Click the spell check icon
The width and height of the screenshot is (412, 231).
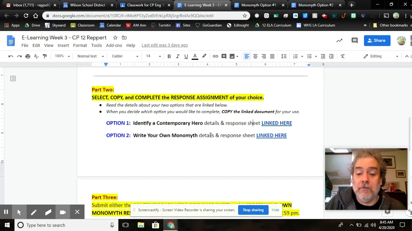pos(36,56)
